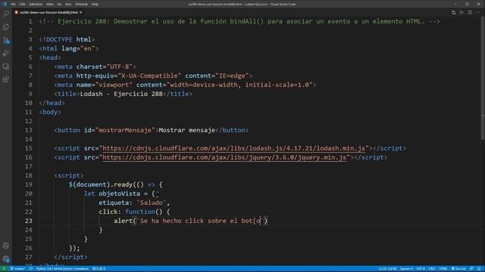485x272 pixels.
Task: Open the Search view in activity bar
Action: coord(6,14)
